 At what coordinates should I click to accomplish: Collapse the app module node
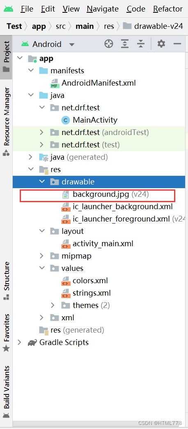[20, 58]
